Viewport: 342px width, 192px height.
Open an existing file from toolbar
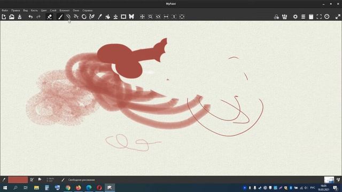pos(12,17)
